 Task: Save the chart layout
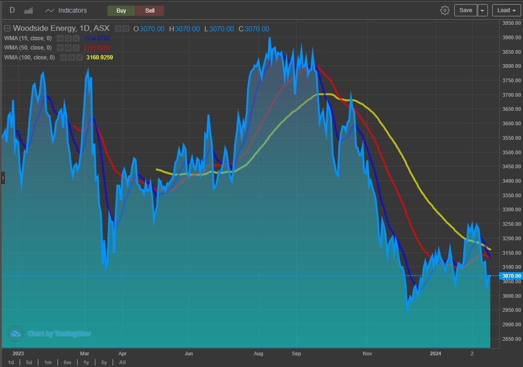(466, 10)
